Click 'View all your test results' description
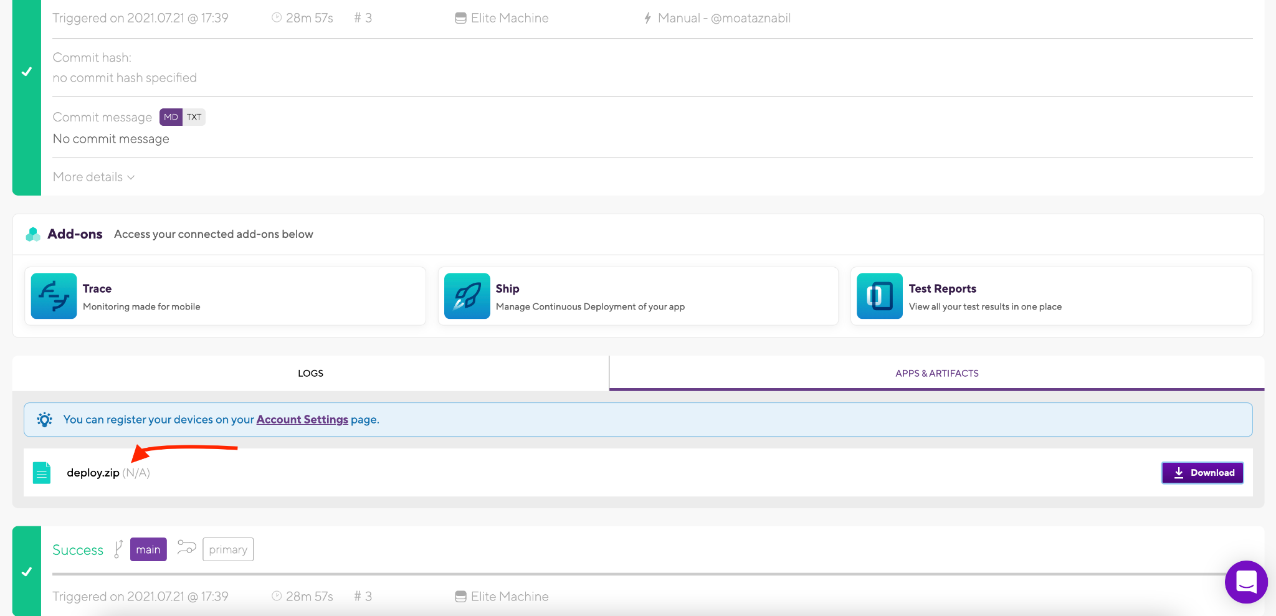The image size is (1276, 616). coord(985,306)
